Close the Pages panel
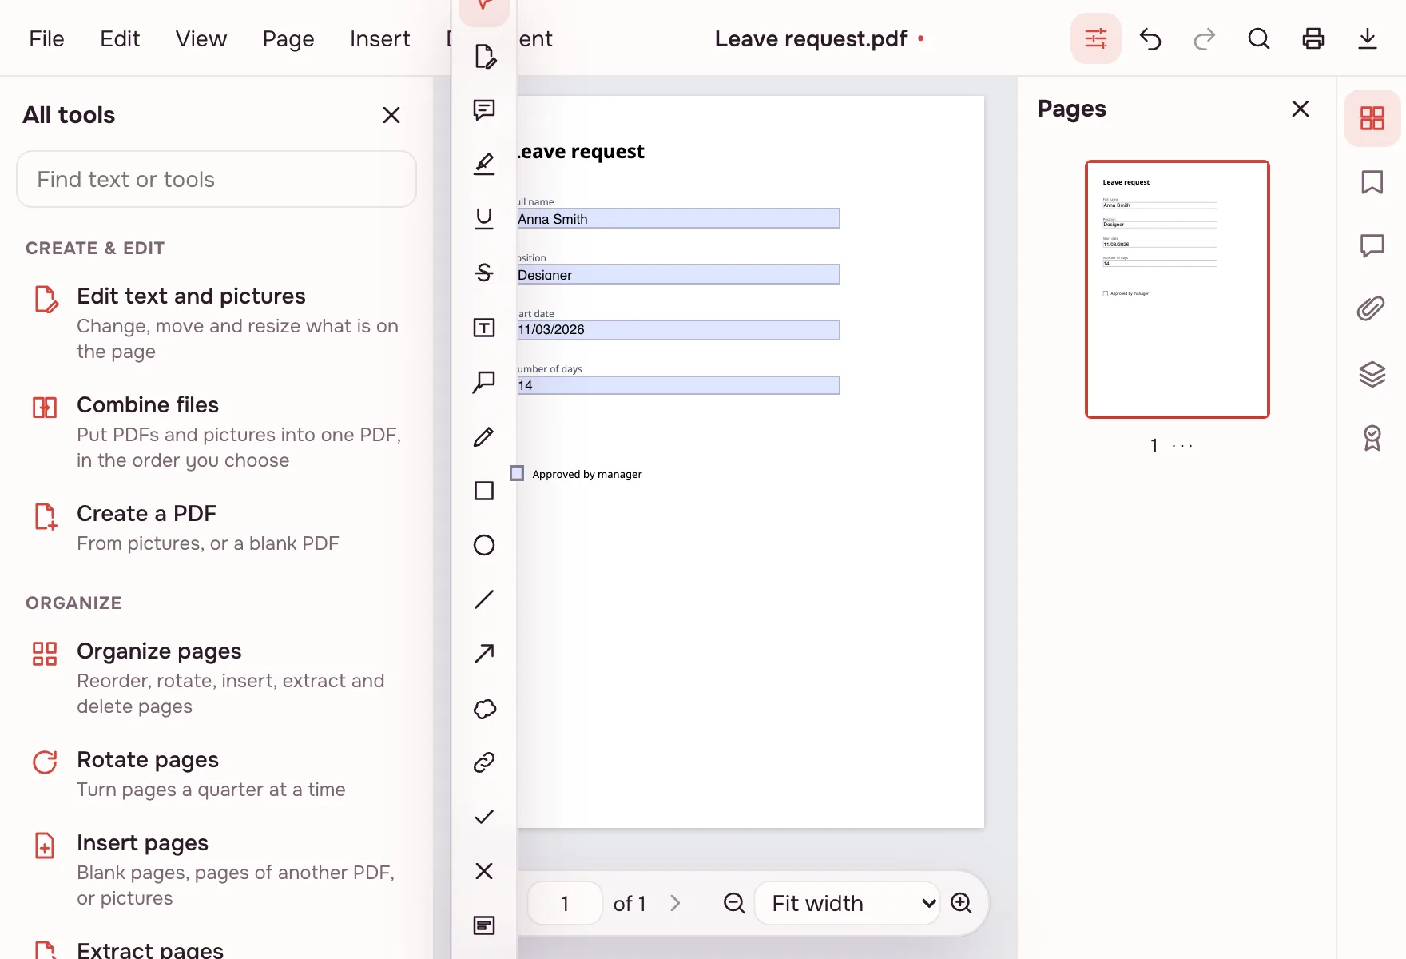Image resolution: width=1406 pixels, height=959 pixels. pos(1301,109)
